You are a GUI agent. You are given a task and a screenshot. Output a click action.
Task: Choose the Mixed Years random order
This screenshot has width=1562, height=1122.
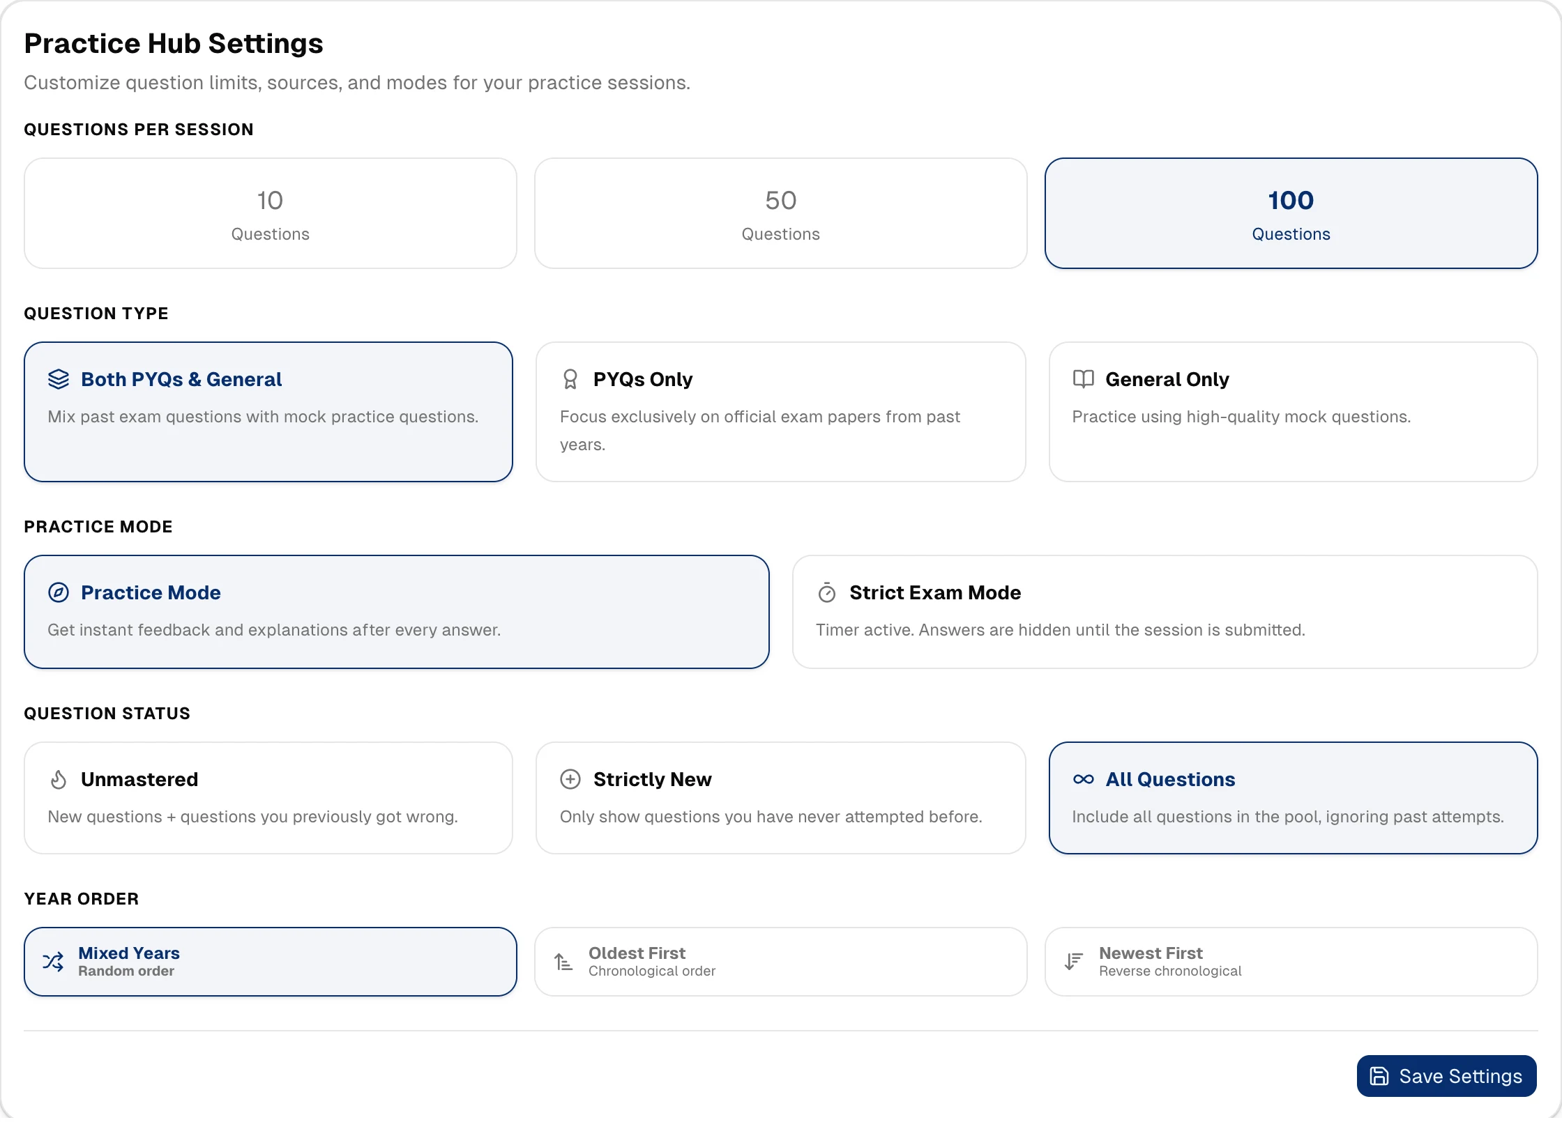(x=271, y=962)
